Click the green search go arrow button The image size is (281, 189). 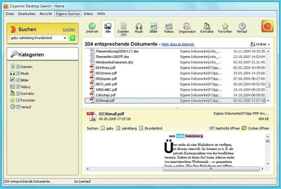tap(72, 38)
